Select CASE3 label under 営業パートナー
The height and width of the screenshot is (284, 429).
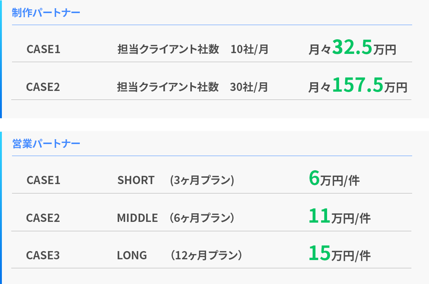coord(43,256)
